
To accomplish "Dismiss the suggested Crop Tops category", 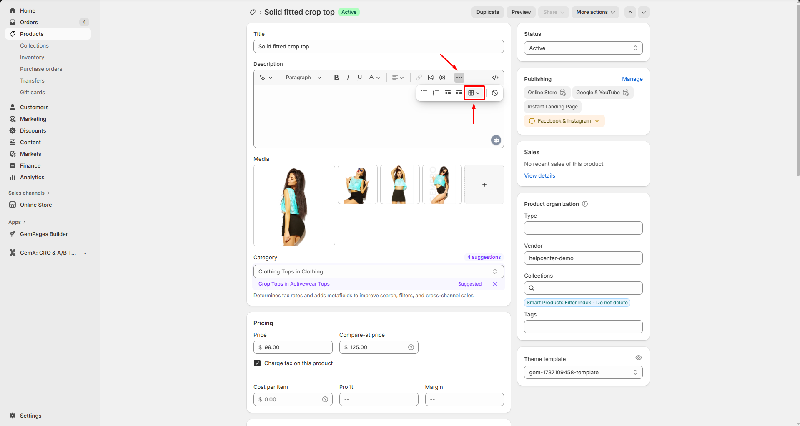I will pos(495,284).
